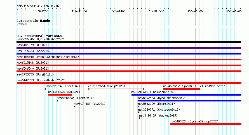Open nsv3530771 (Chaisson2019) label
Image resolution: width=249 pixels, height=135 pixels.
tap(159, 110)
